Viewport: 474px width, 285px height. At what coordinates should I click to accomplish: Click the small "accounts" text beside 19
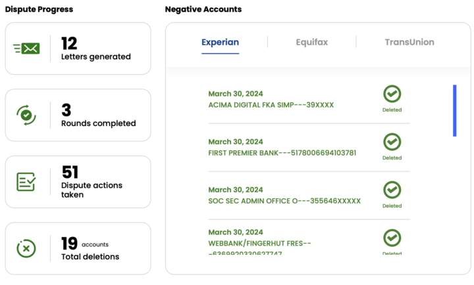point(95,244)
